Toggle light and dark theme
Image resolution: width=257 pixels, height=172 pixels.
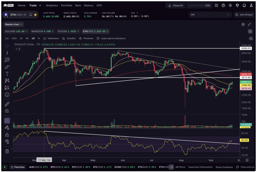pyautogui.click(x=230, y=5)
